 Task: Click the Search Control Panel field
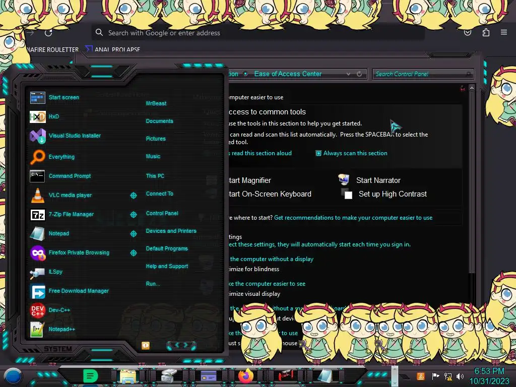click(x=423, y=74)
